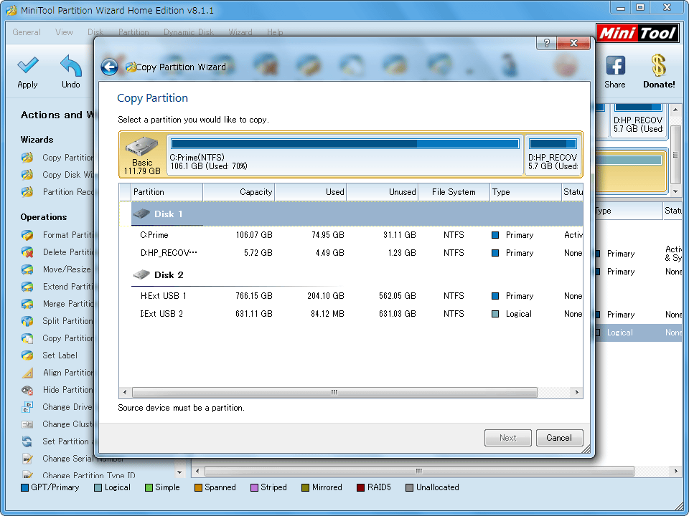Click the wizard list horizontal scrollbar thumb
Image resolution: width=689 pixels, height=516 pixels.
coord(334,392)
